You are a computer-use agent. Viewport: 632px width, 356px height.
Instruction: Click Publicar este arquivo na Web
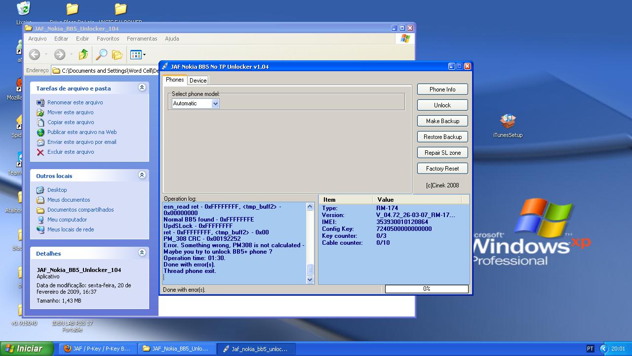tap(82, 132)
